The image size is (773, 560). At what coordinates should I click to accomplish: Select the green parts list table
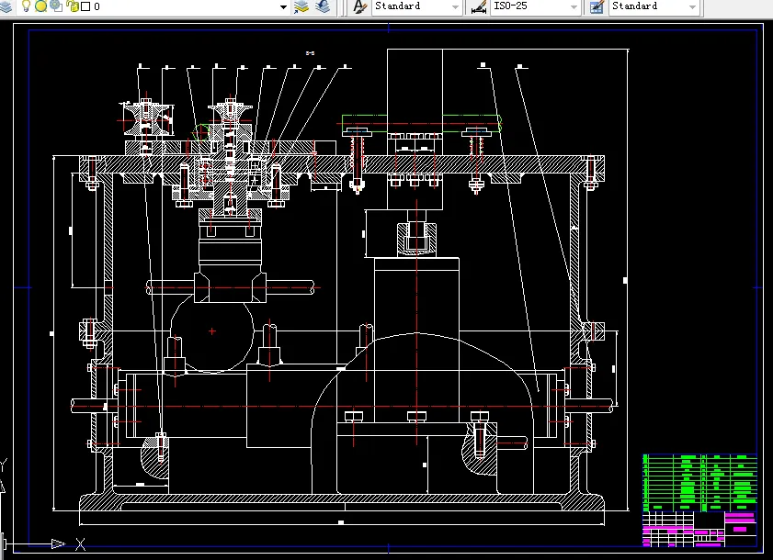pyautogui.click(x=699, y=482)
